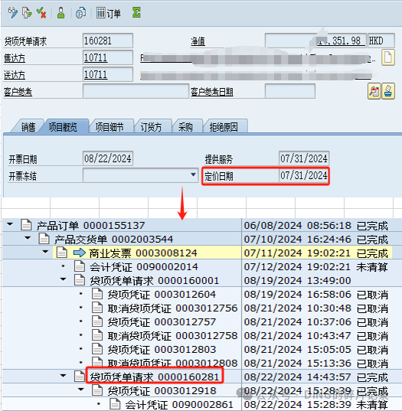Viewport: 402px width, 411px height.
Task: Click the 送达方 label link
Action: click(x=15, y=75)
